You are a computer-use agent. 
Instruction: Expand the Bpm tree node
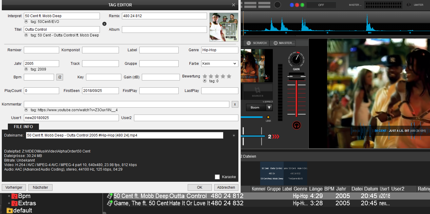[x=9, y=196]
